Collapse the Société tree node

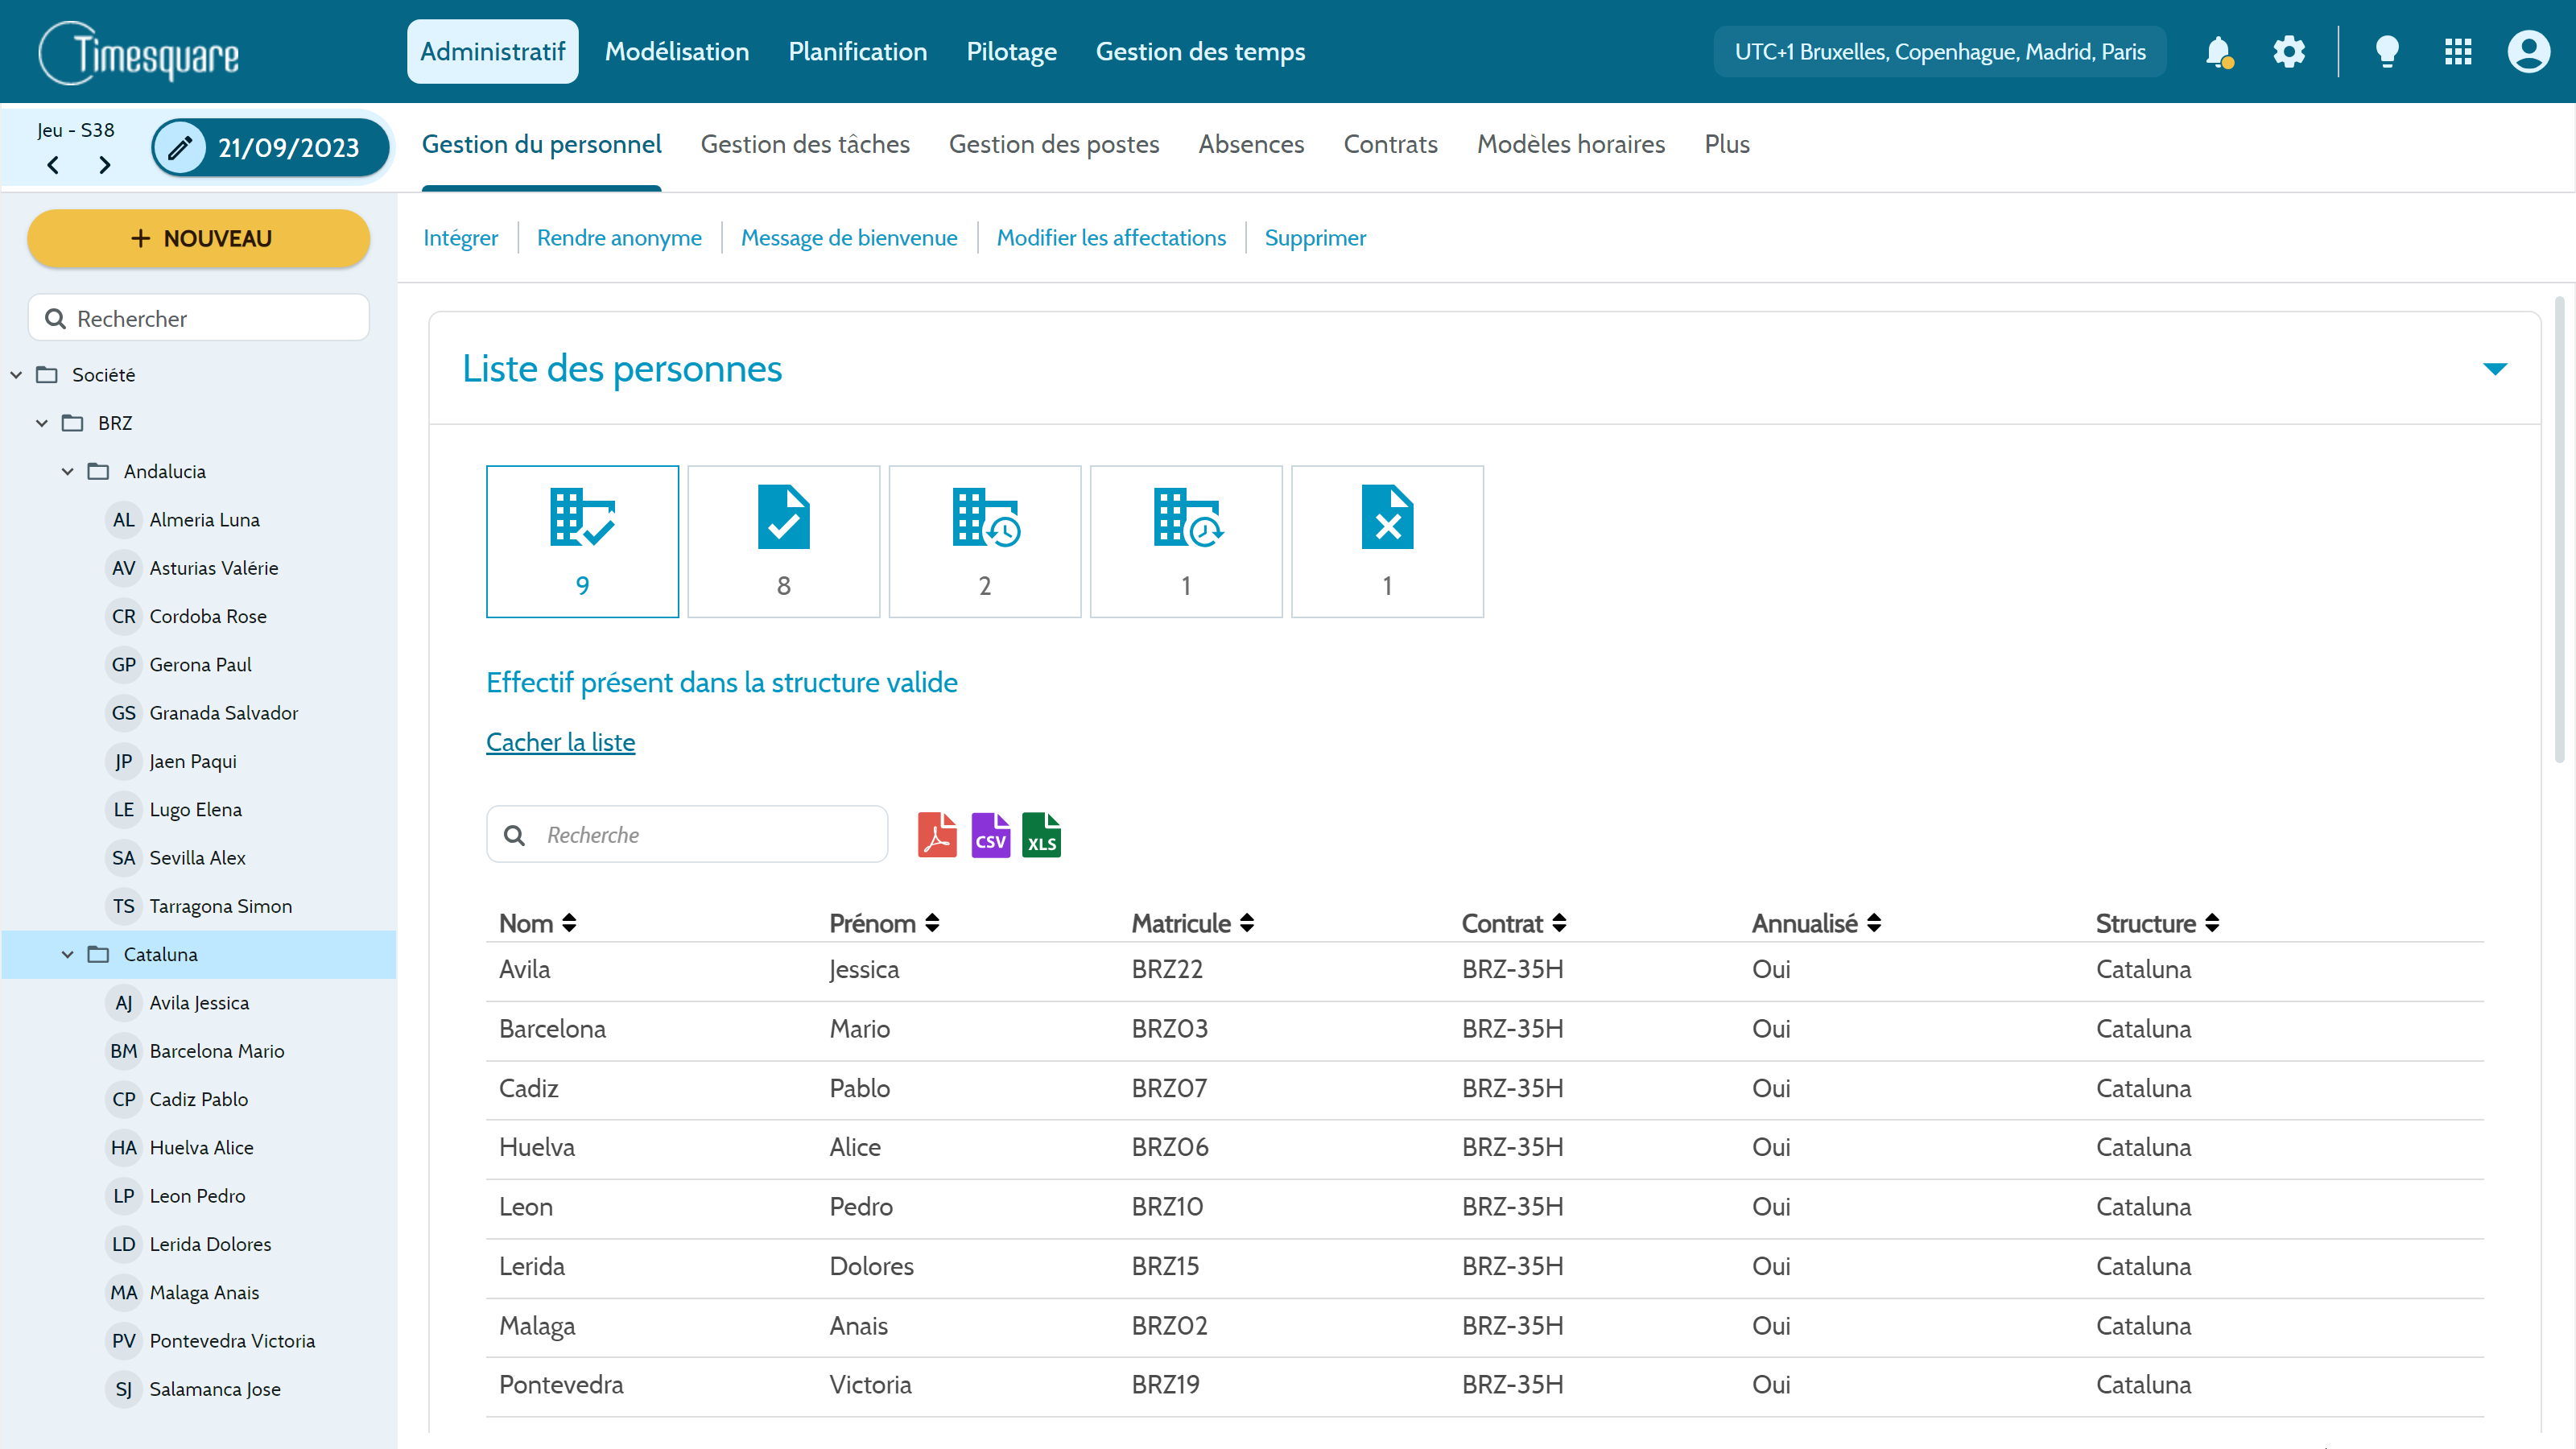point(16,375)
